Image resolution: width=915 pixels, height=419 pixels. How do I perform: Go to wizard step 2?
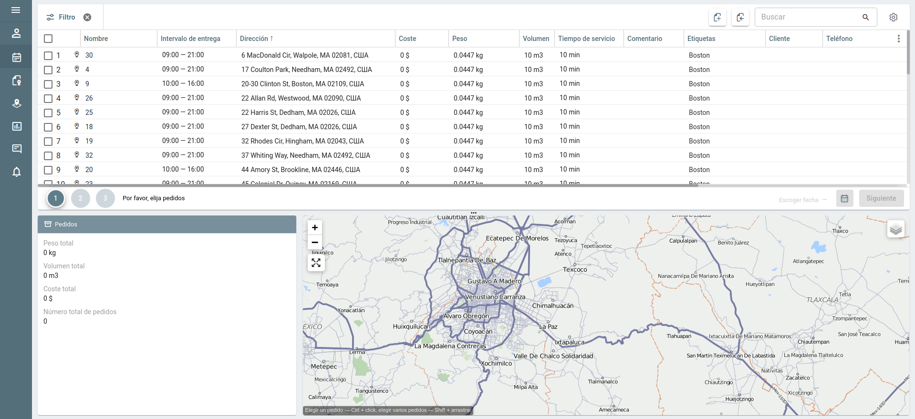[81, 198]
